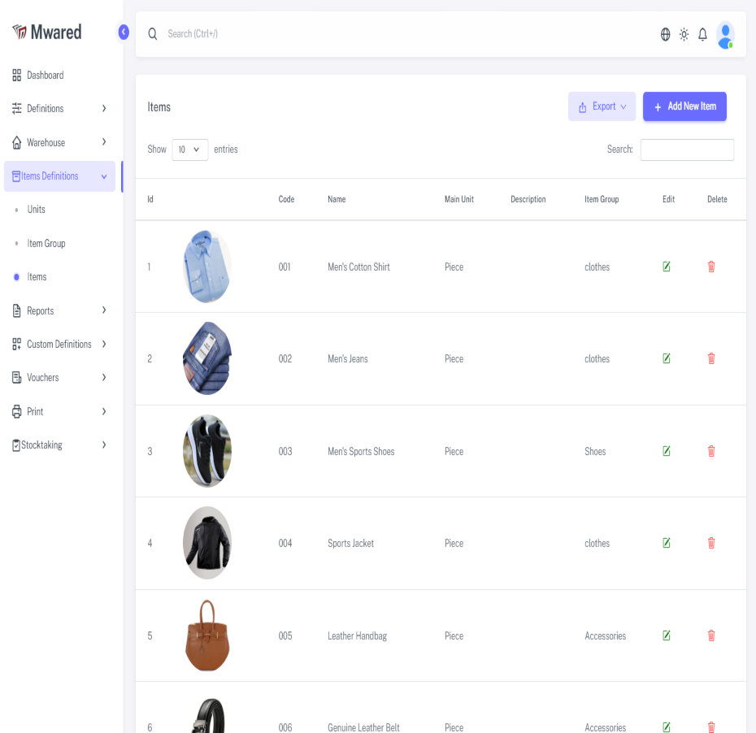Open the blue shirt thumbnail image
The width and height of the screenshot is (756, 733).
pyautogui.click(x=207, y=267)
